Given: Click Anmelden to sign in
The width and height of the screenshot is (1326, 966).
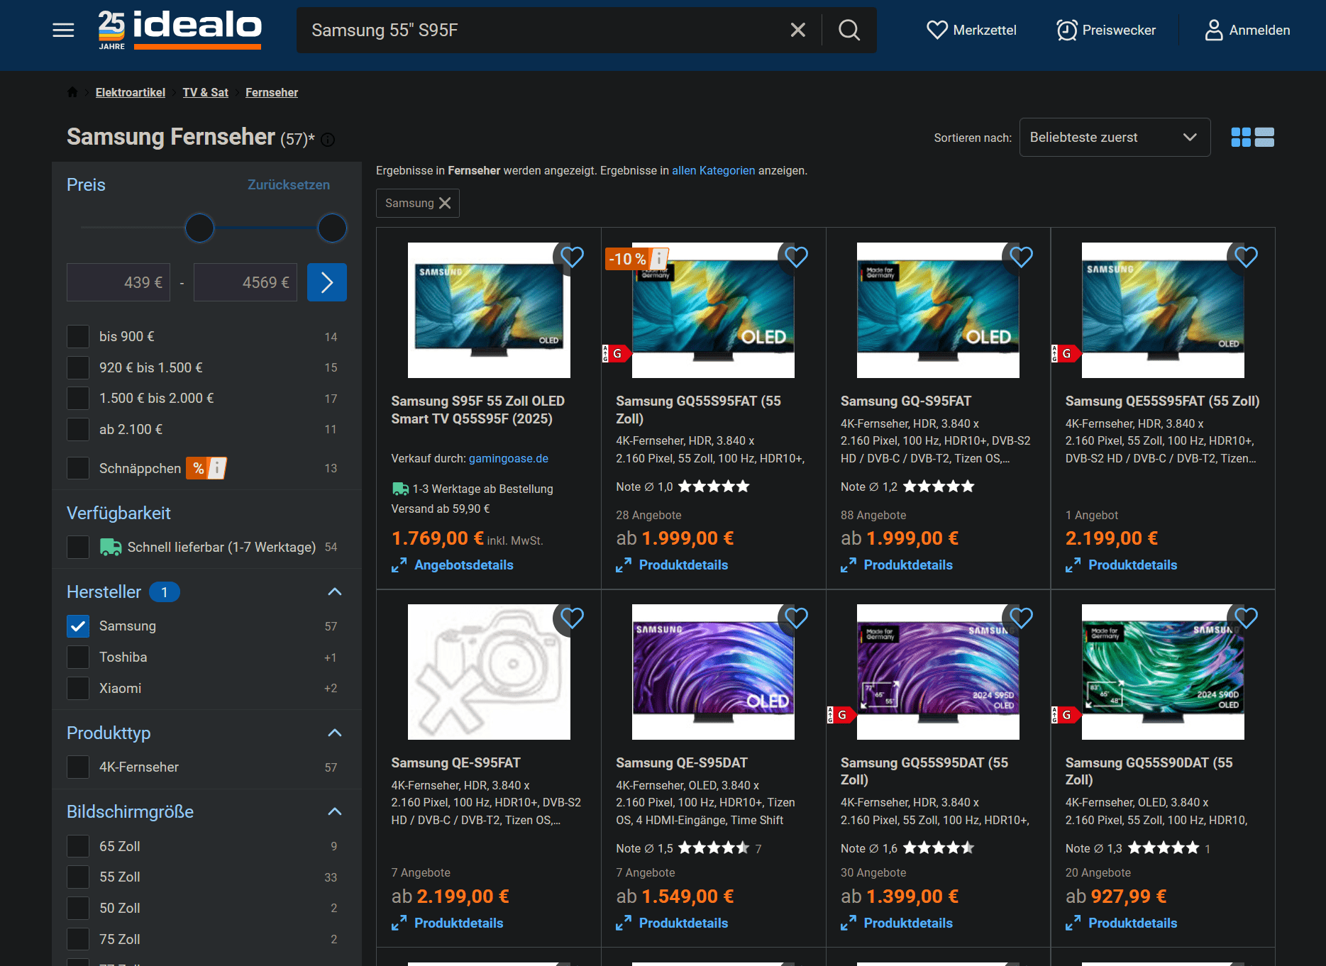Looking at the screenshot, I should click(x=1247, y=30).
